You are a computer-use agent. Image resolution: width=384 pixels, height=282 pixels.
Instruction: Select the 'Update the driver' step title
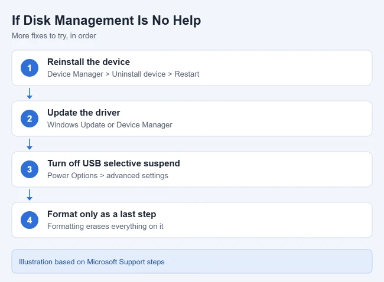click(83, 113)
